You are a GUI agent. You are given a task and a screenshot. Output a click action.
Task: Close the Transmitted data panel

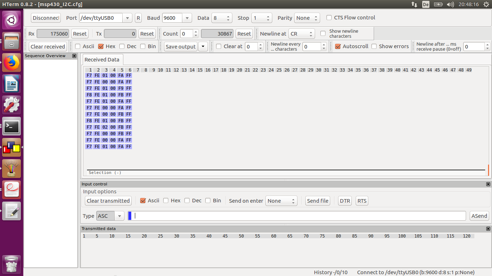[488, 229]
